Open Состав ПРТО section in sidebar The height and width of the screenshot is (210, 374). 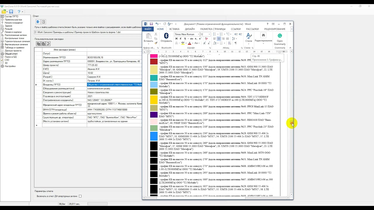pyautogui.click(x=11, y=17)
